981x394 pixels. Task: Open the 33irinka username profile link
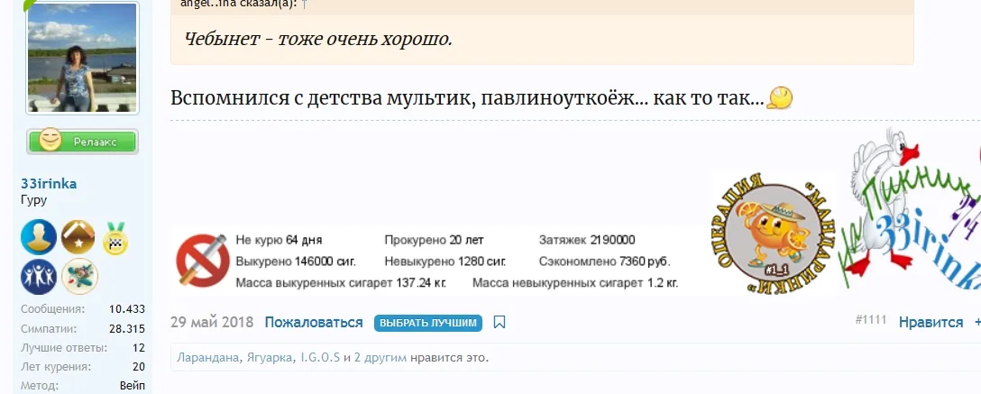pos(49,184)
